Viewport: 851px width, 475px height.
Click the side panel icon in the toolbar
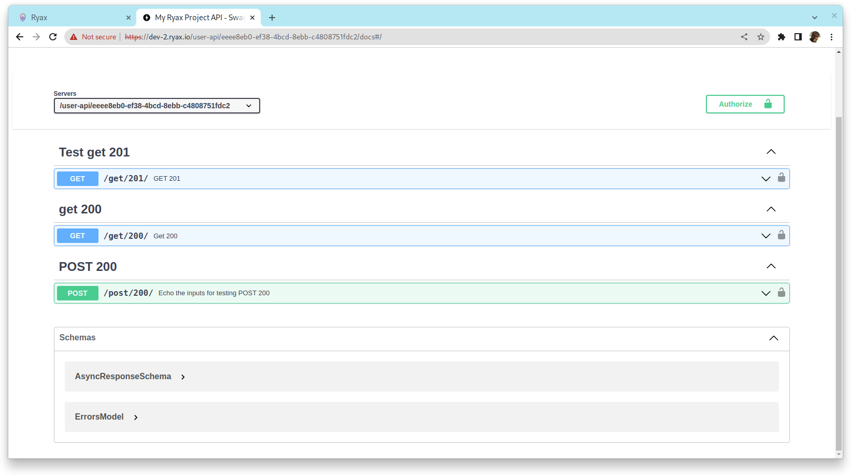(x=798, y=37)
